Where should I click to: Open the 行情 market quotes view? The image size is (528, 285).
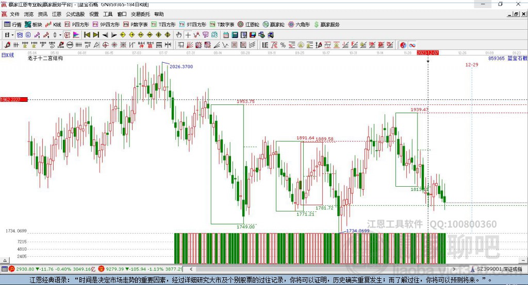12,25
